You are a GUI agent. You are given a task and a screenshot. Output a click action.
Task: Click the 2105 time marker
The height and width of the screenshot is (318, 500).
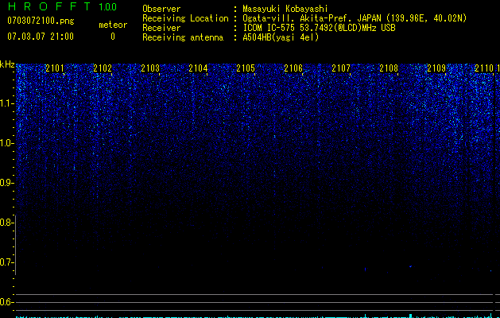coord(246,68)
